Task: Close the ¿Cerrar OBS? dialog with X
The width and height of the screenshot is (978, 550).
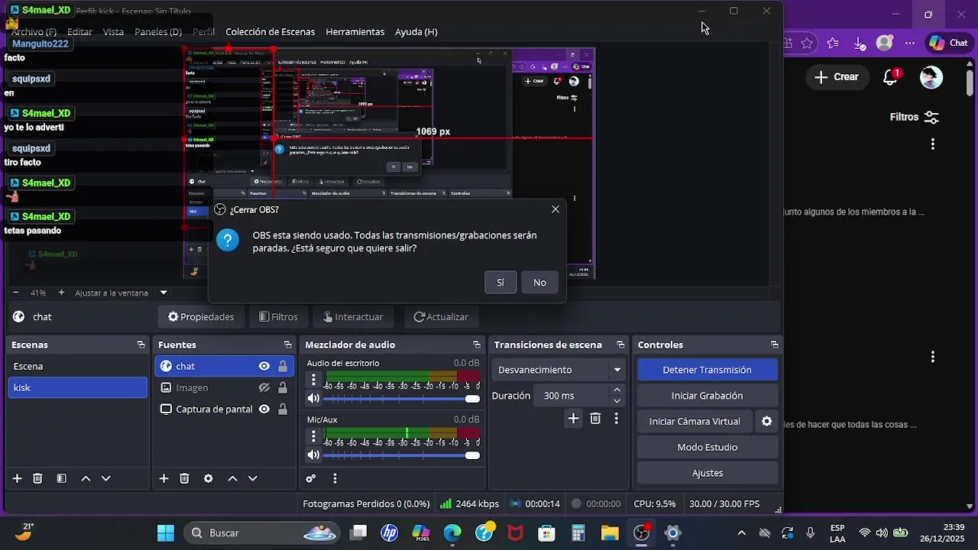Action: 555,209
